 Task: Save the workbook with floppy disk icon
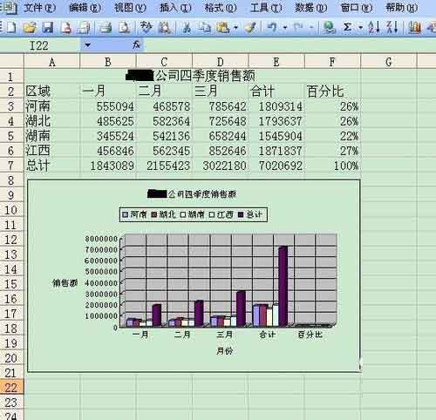coord(48,27)
